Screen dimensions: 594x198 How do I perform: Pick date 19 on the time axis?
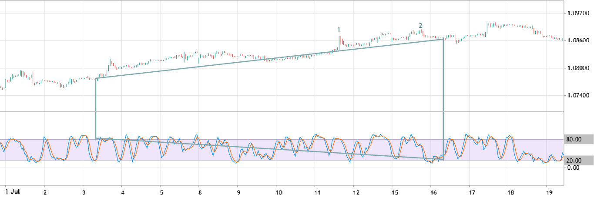pos(549,191)
